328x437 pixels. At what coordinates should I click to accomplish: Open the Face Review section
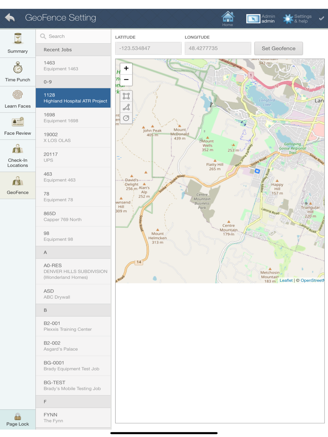18,126
